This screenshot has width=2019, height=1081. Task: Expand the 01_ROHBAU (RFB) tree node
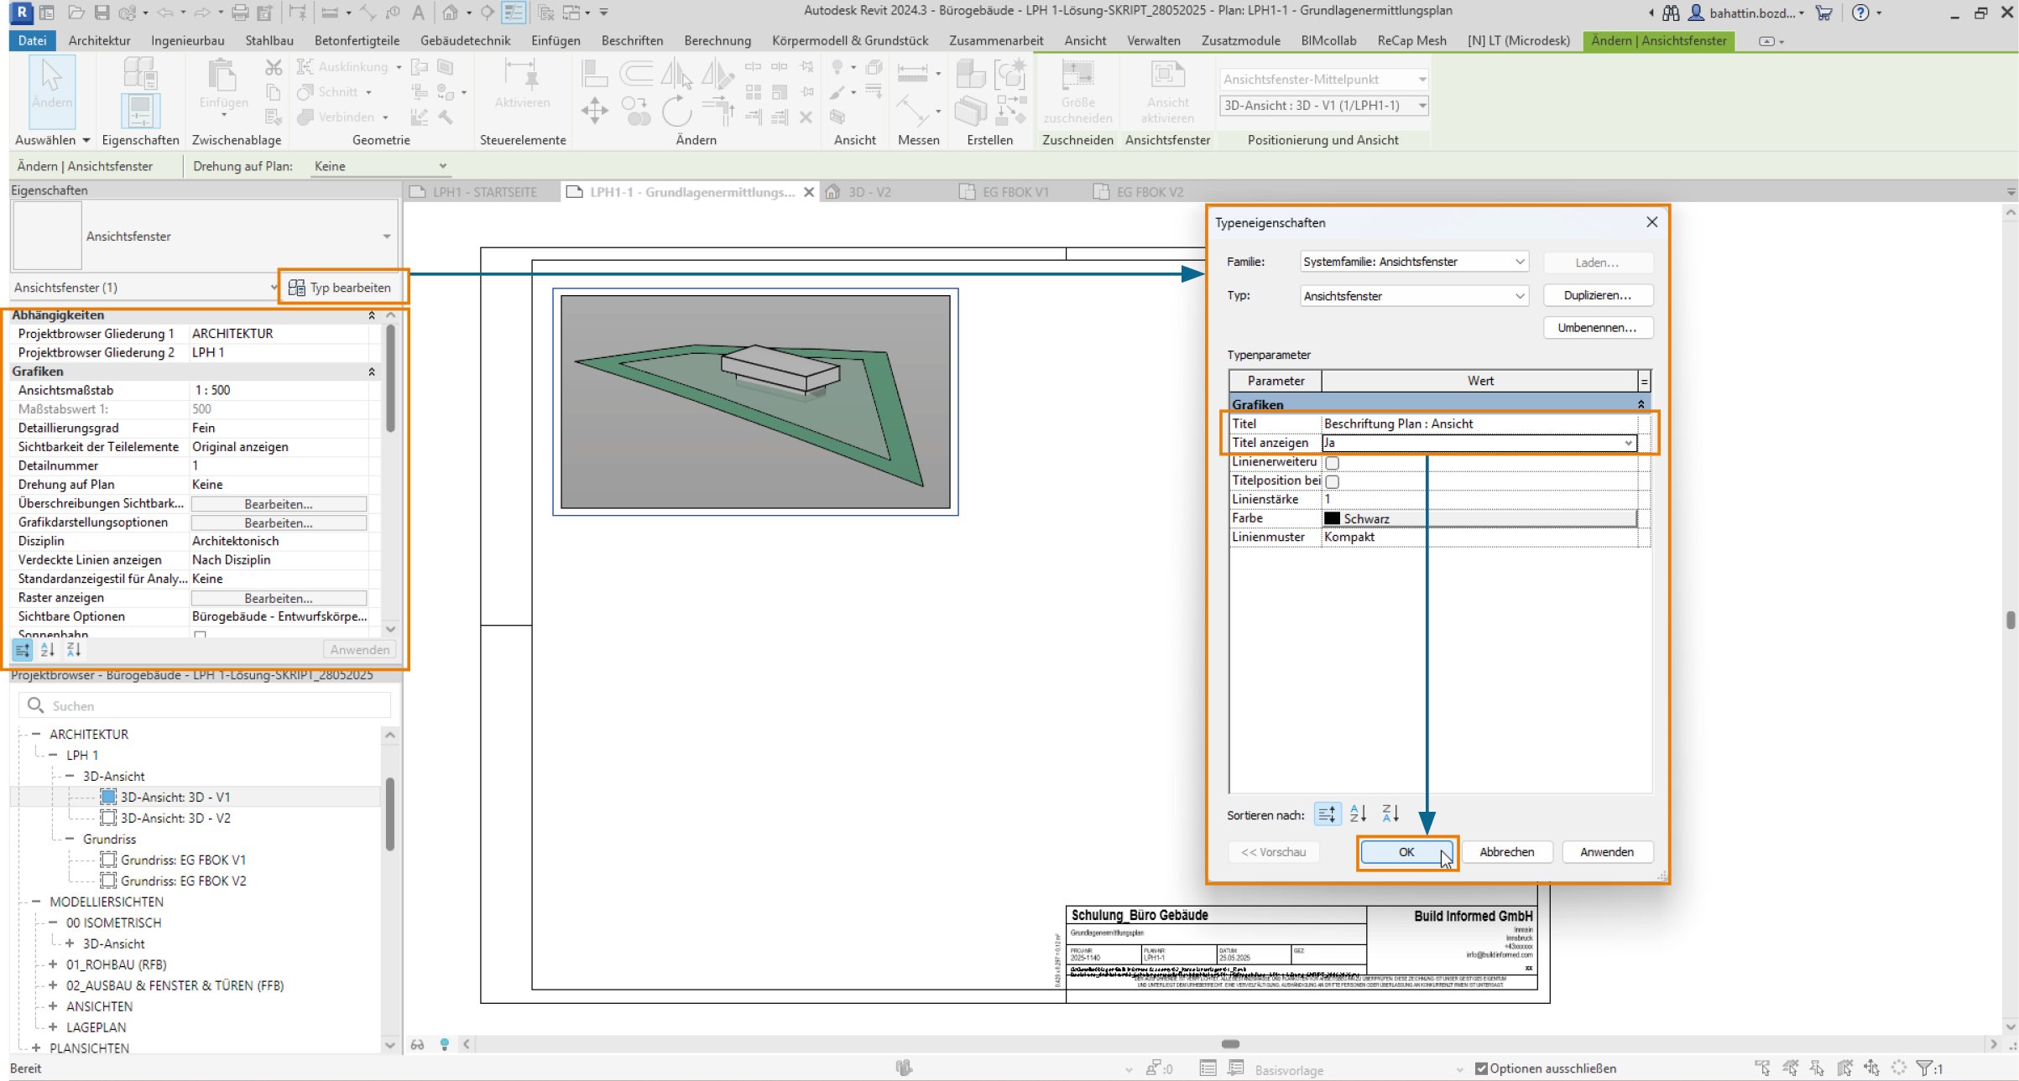point(53,964)
